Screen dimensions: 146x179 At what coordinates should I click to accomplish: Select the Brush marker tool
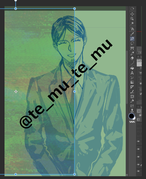[132, 53]
